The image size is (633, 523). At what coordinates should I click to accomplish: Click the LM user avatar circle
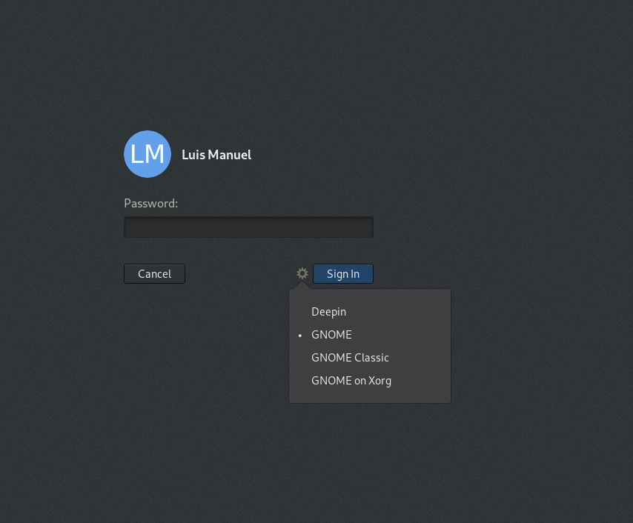tap(148, 154)
